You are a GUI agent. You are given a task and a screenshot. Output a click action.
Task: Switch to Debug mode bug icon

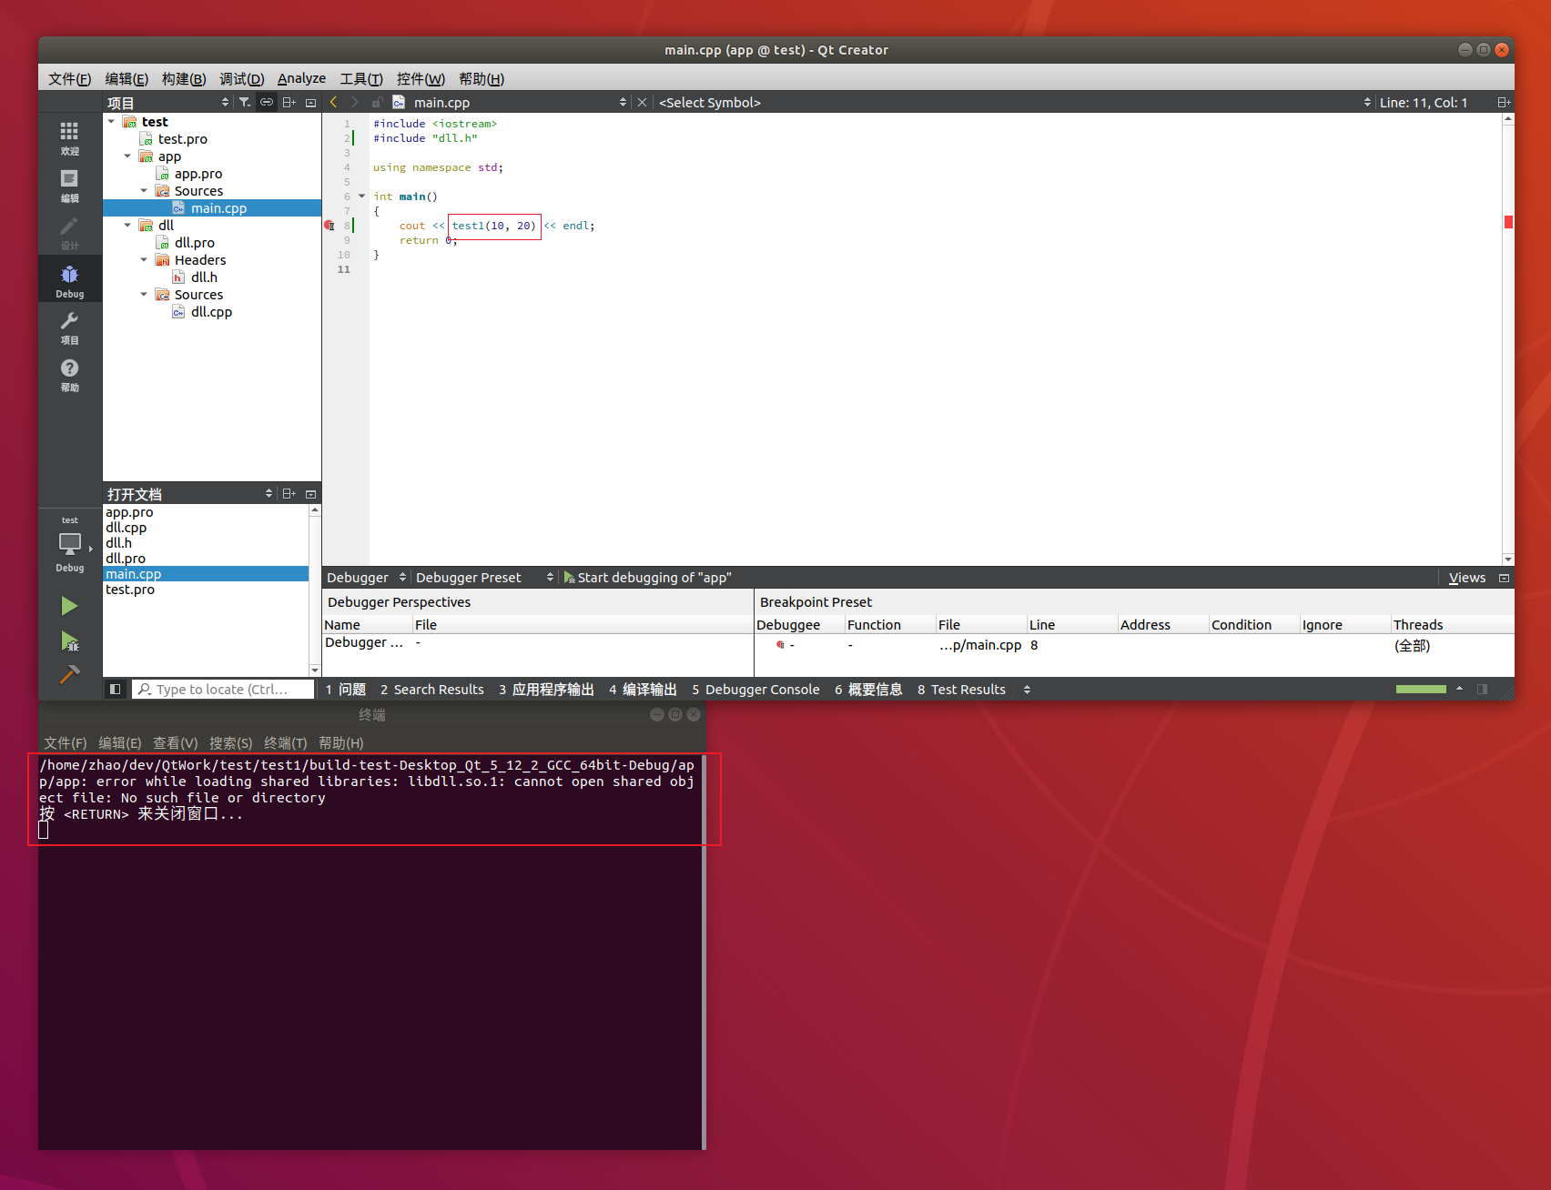coord(69,280)
